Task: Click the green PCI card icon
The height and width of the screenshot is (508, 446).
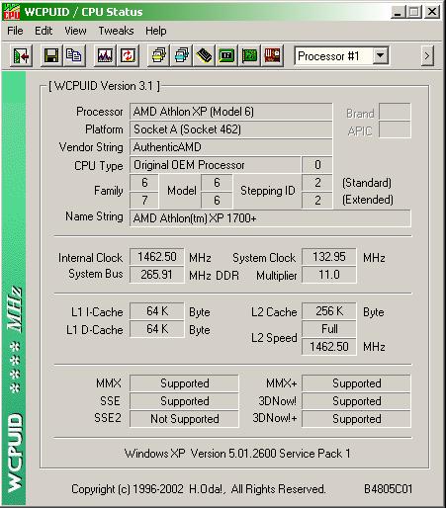Action: click(x=249, y=56)
